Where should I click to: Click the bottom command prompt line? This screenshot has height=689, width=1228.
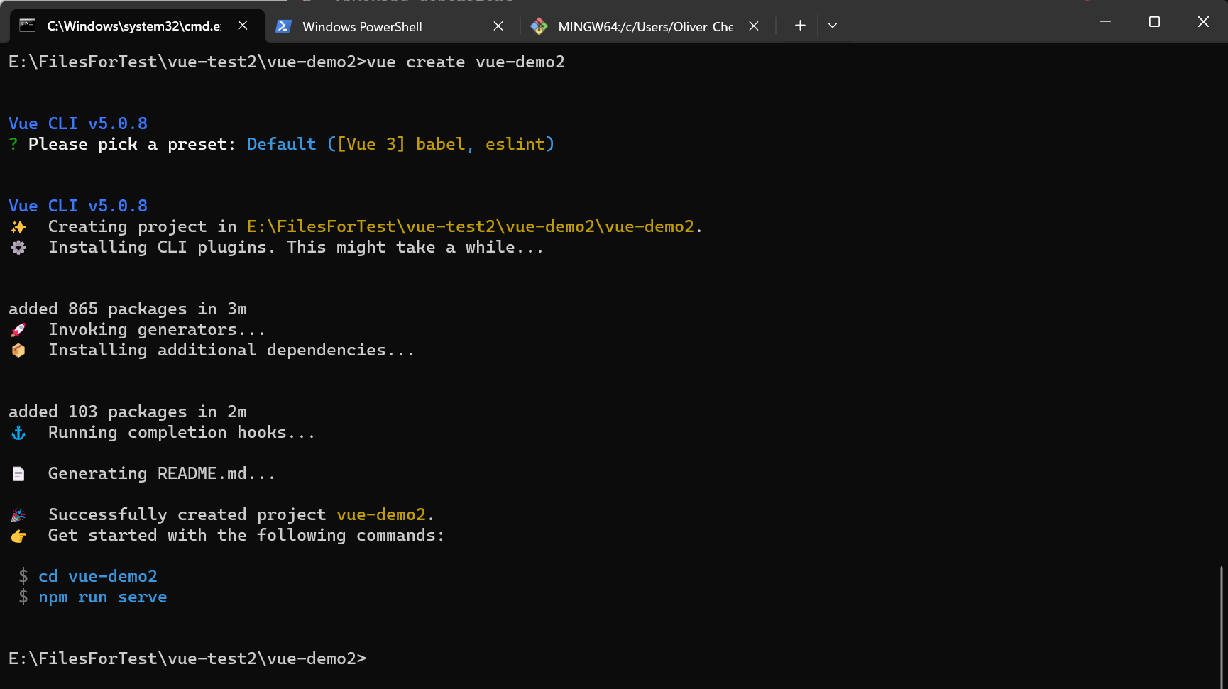pos(187,658)
